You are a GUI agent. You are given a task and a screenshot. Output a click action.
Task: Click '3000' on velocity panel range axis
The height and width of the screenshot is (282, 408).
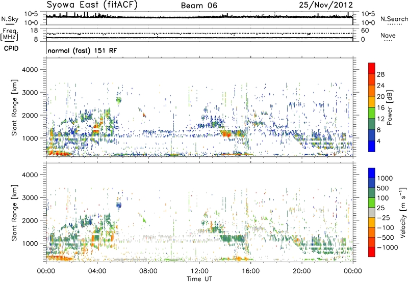tap(30, 198)
